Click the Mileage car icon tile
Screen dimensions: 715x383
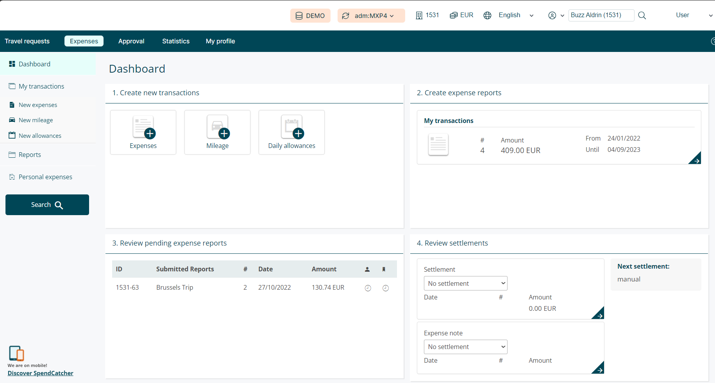(x=218, y=128)
